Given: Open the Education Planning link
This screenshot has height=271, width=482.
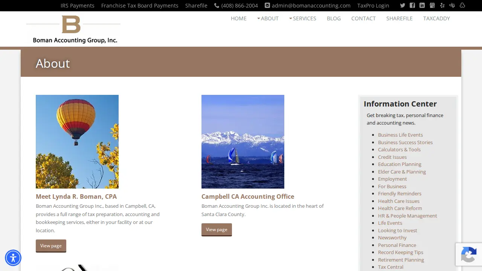Looking at the screenshot, I should point(400,164).
